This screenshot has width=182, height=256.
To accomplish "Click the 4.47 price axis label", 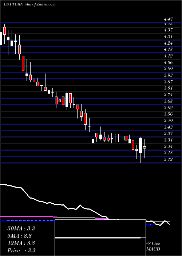I will point(168,19).
